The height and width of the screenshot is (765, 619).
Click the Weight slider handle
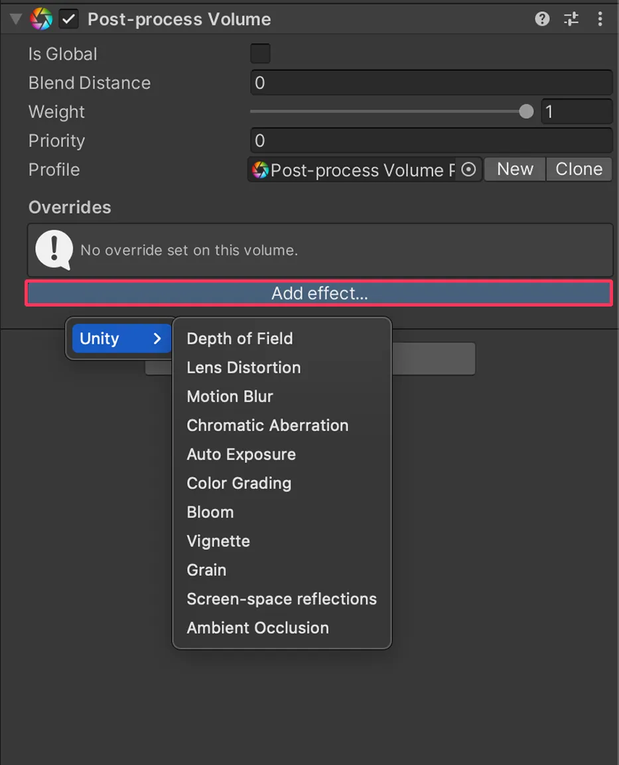526,111
